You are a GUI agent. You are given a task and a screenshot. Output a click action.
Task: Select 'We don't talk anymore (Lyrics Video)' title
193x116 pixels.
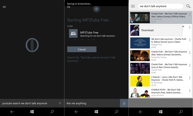[169, 40]
